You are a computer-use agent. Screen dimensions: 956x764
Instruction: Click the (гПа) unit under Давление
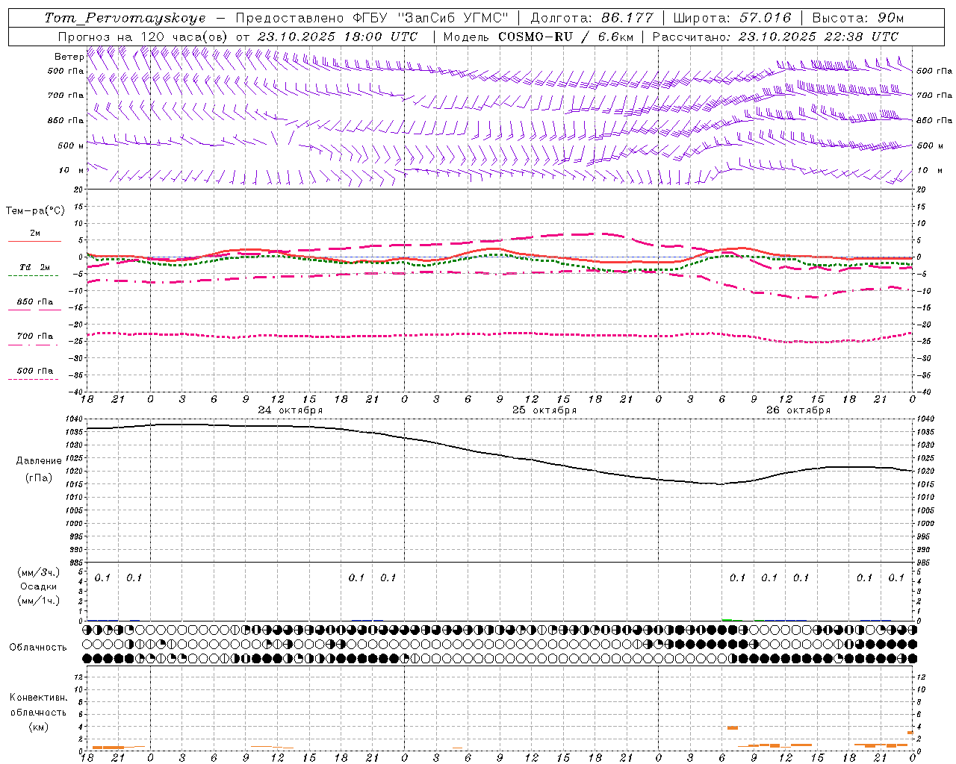(x=38, y=478)
